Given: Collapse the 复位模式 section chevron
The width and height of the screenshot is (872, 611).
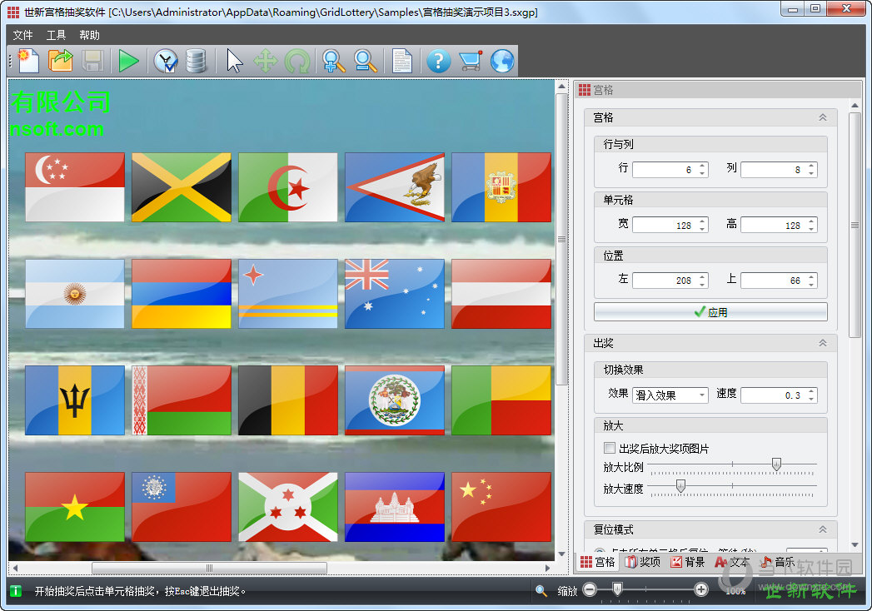Looking at the screenshot, I should click(823, 529).
